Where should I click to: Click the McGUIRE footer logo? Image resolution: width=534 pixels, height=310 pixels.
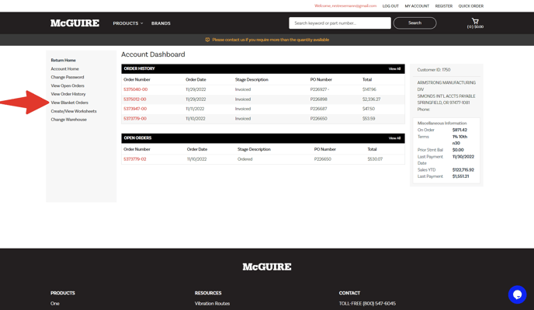point(267,266)
